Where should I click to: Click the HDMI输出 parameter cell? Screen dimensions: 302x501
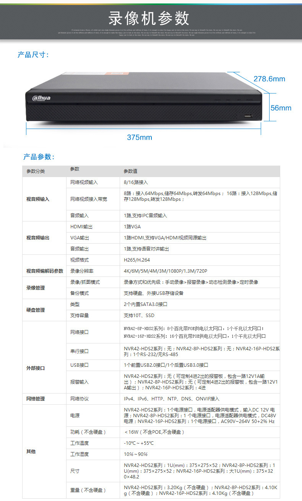click(93, 227)
